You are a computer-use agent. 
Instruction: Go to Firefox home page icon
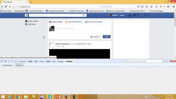coord(152,7)
